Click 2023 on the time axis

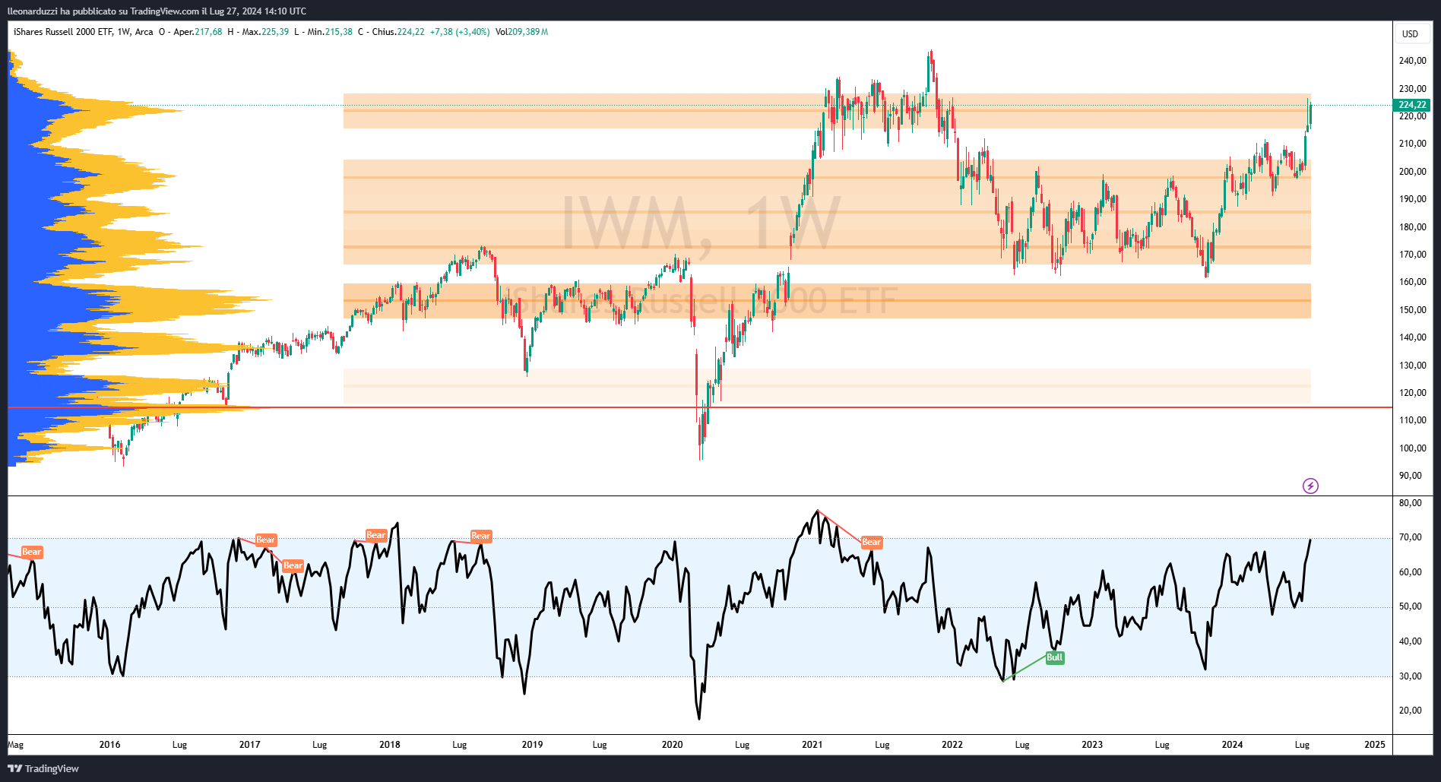[1092, 745]
